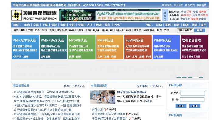Expand 更多>>> in 本周最新案例 section
The image size is (219, 120).
[x=158, y=86]
